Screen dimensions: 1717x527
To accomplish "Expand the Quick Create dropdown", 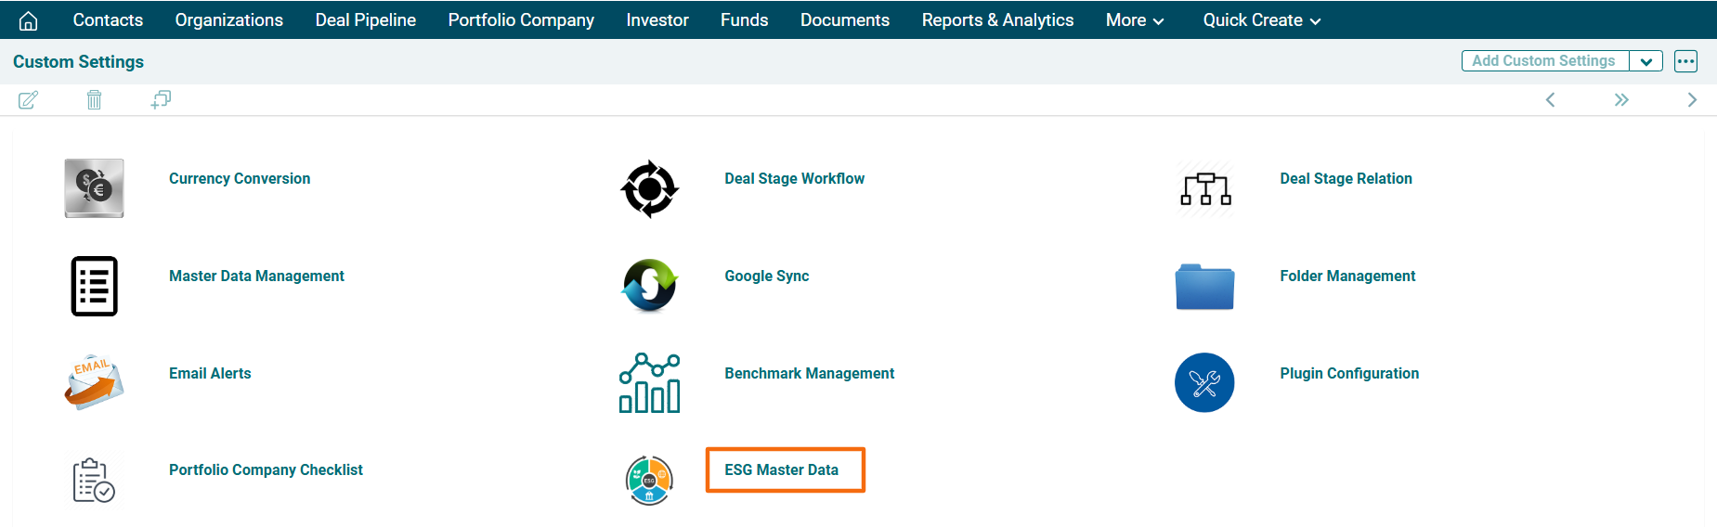I will click(x=1261, y=20).
